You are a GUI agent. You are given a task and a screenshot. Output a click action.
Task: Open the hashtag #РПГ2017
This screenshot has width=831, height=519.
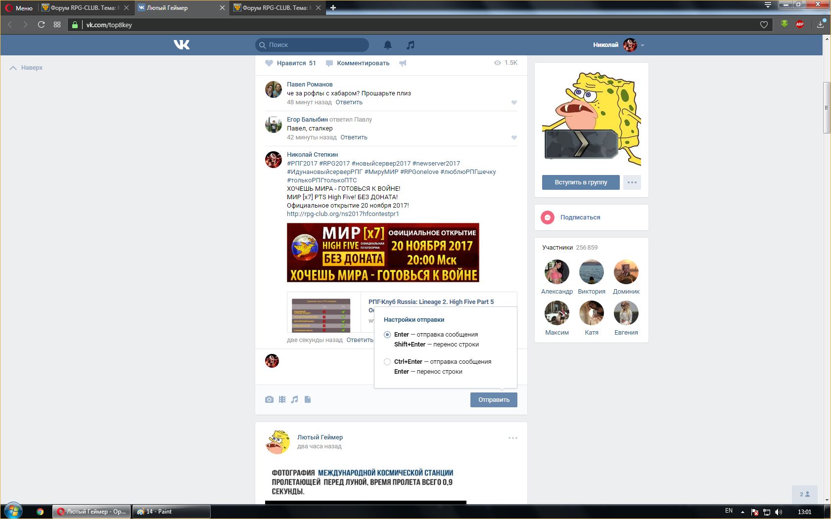[302, 164]
